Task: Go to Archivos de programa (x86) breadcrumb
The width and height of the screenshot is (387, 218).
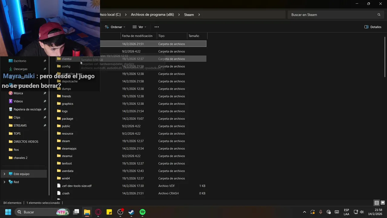Action: [152, 15]
